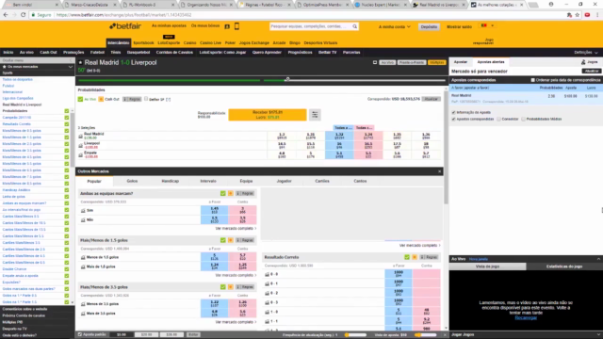Adjust the Frequência de atualização slider
The height and width of the screenshot is (339, 603).
click(x=355, y=335)
